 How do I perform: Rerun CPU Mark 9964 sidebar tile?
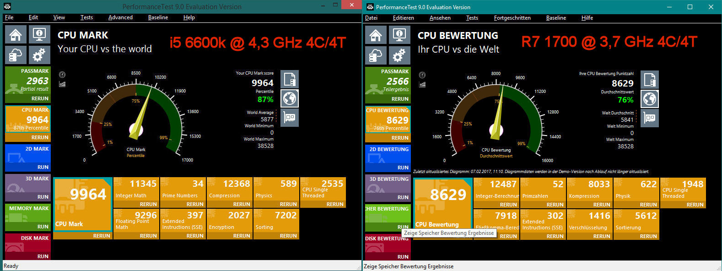tap(40, 137)
